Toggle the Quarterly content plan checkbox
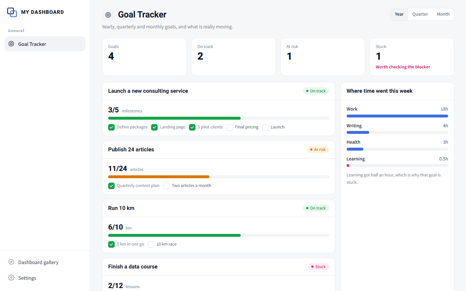Screen dimensions: 466x291 click(111, 186)
